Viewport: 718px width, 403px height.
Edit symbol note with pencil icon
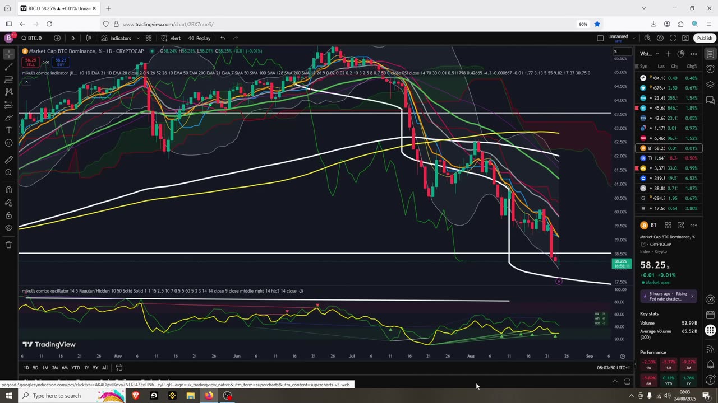pos(681,225)
